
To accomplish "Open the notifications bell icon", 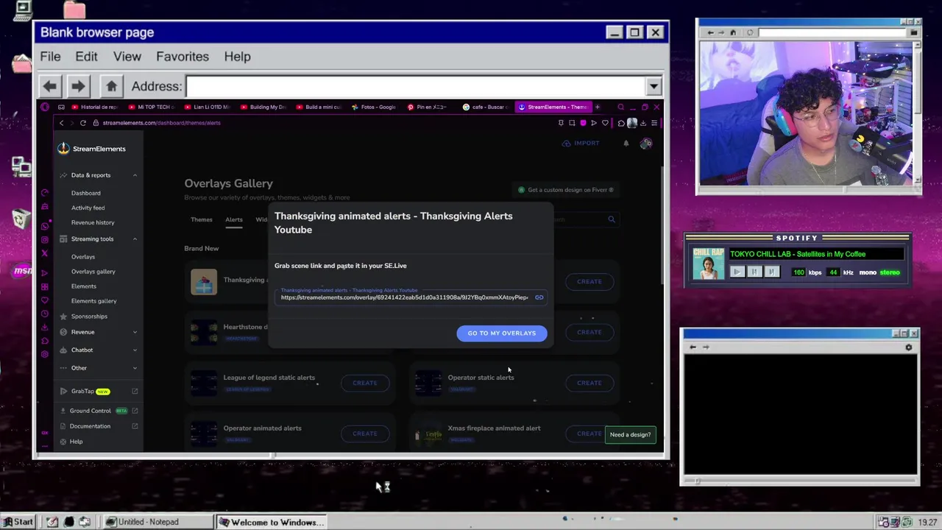I will point(626,144).
